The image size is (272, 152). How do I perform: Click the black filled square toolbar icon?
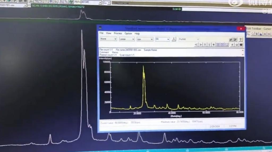(x=241, y=45)
